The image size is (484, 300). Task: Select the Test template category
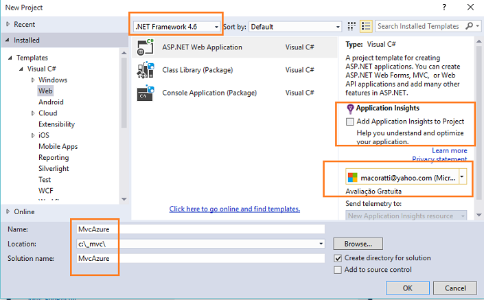point(45,180)
